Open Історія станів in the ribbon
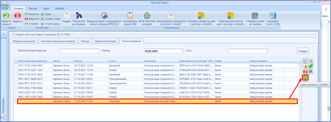Image resolution: width=331 pixels, height=122 pixels. (x=51, y=19)
